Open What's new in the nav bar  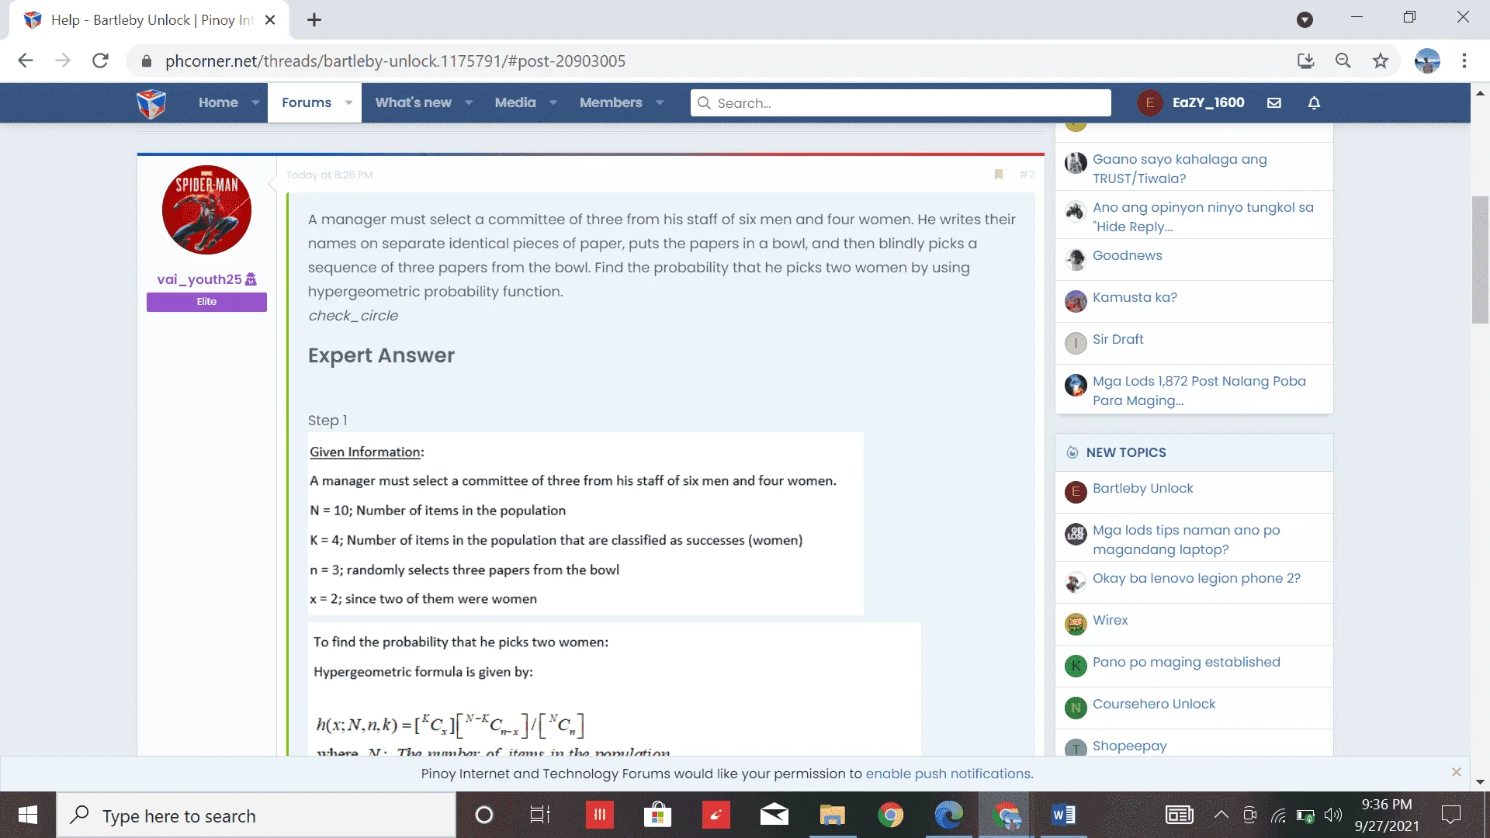point(414,102)
